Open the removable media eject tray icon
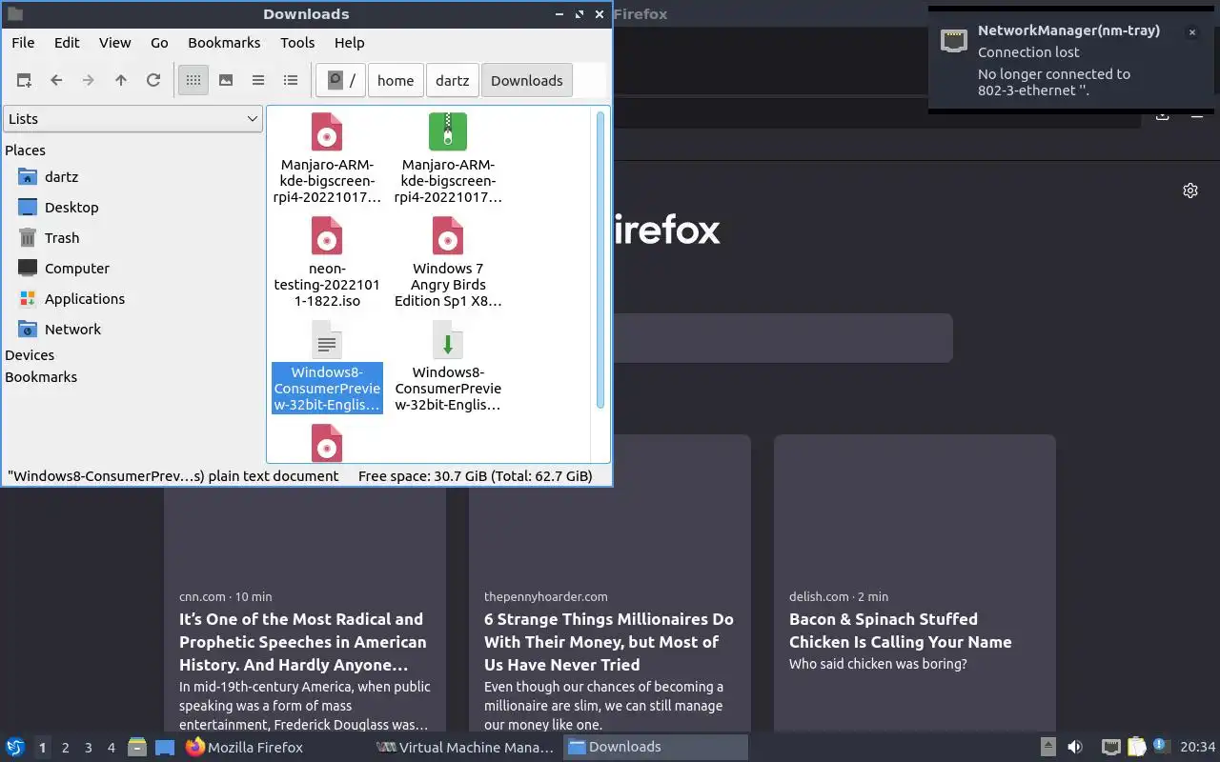The image size is (1220, 762). 1048,748
